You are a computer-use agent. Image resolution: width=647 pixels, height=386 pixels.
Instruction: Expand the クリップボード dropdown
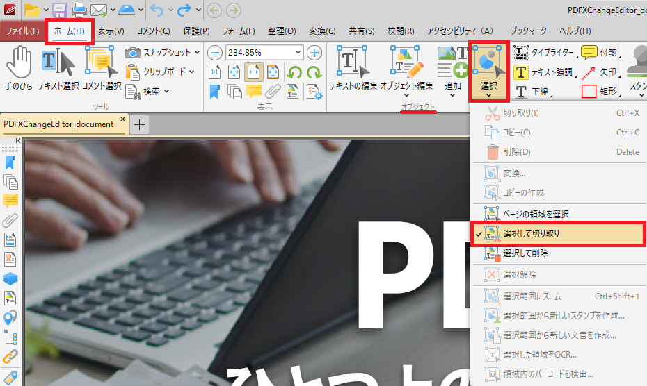click(x=192, y=72)
